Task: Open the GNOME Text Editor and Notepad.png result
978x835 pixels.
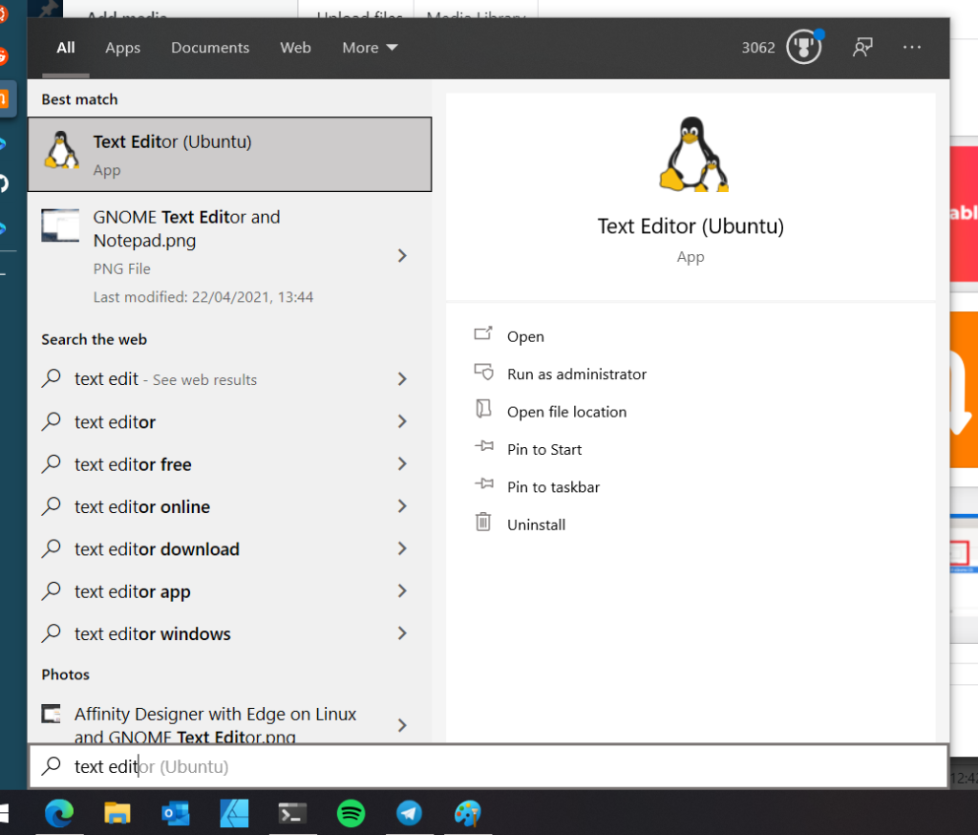Action: coord(229,256)
